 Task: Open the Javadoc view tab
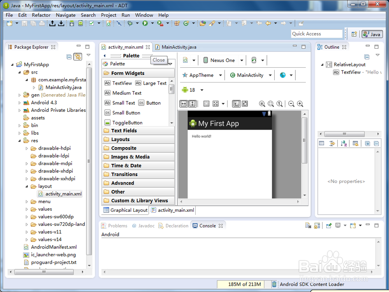(x=143, y=226)
